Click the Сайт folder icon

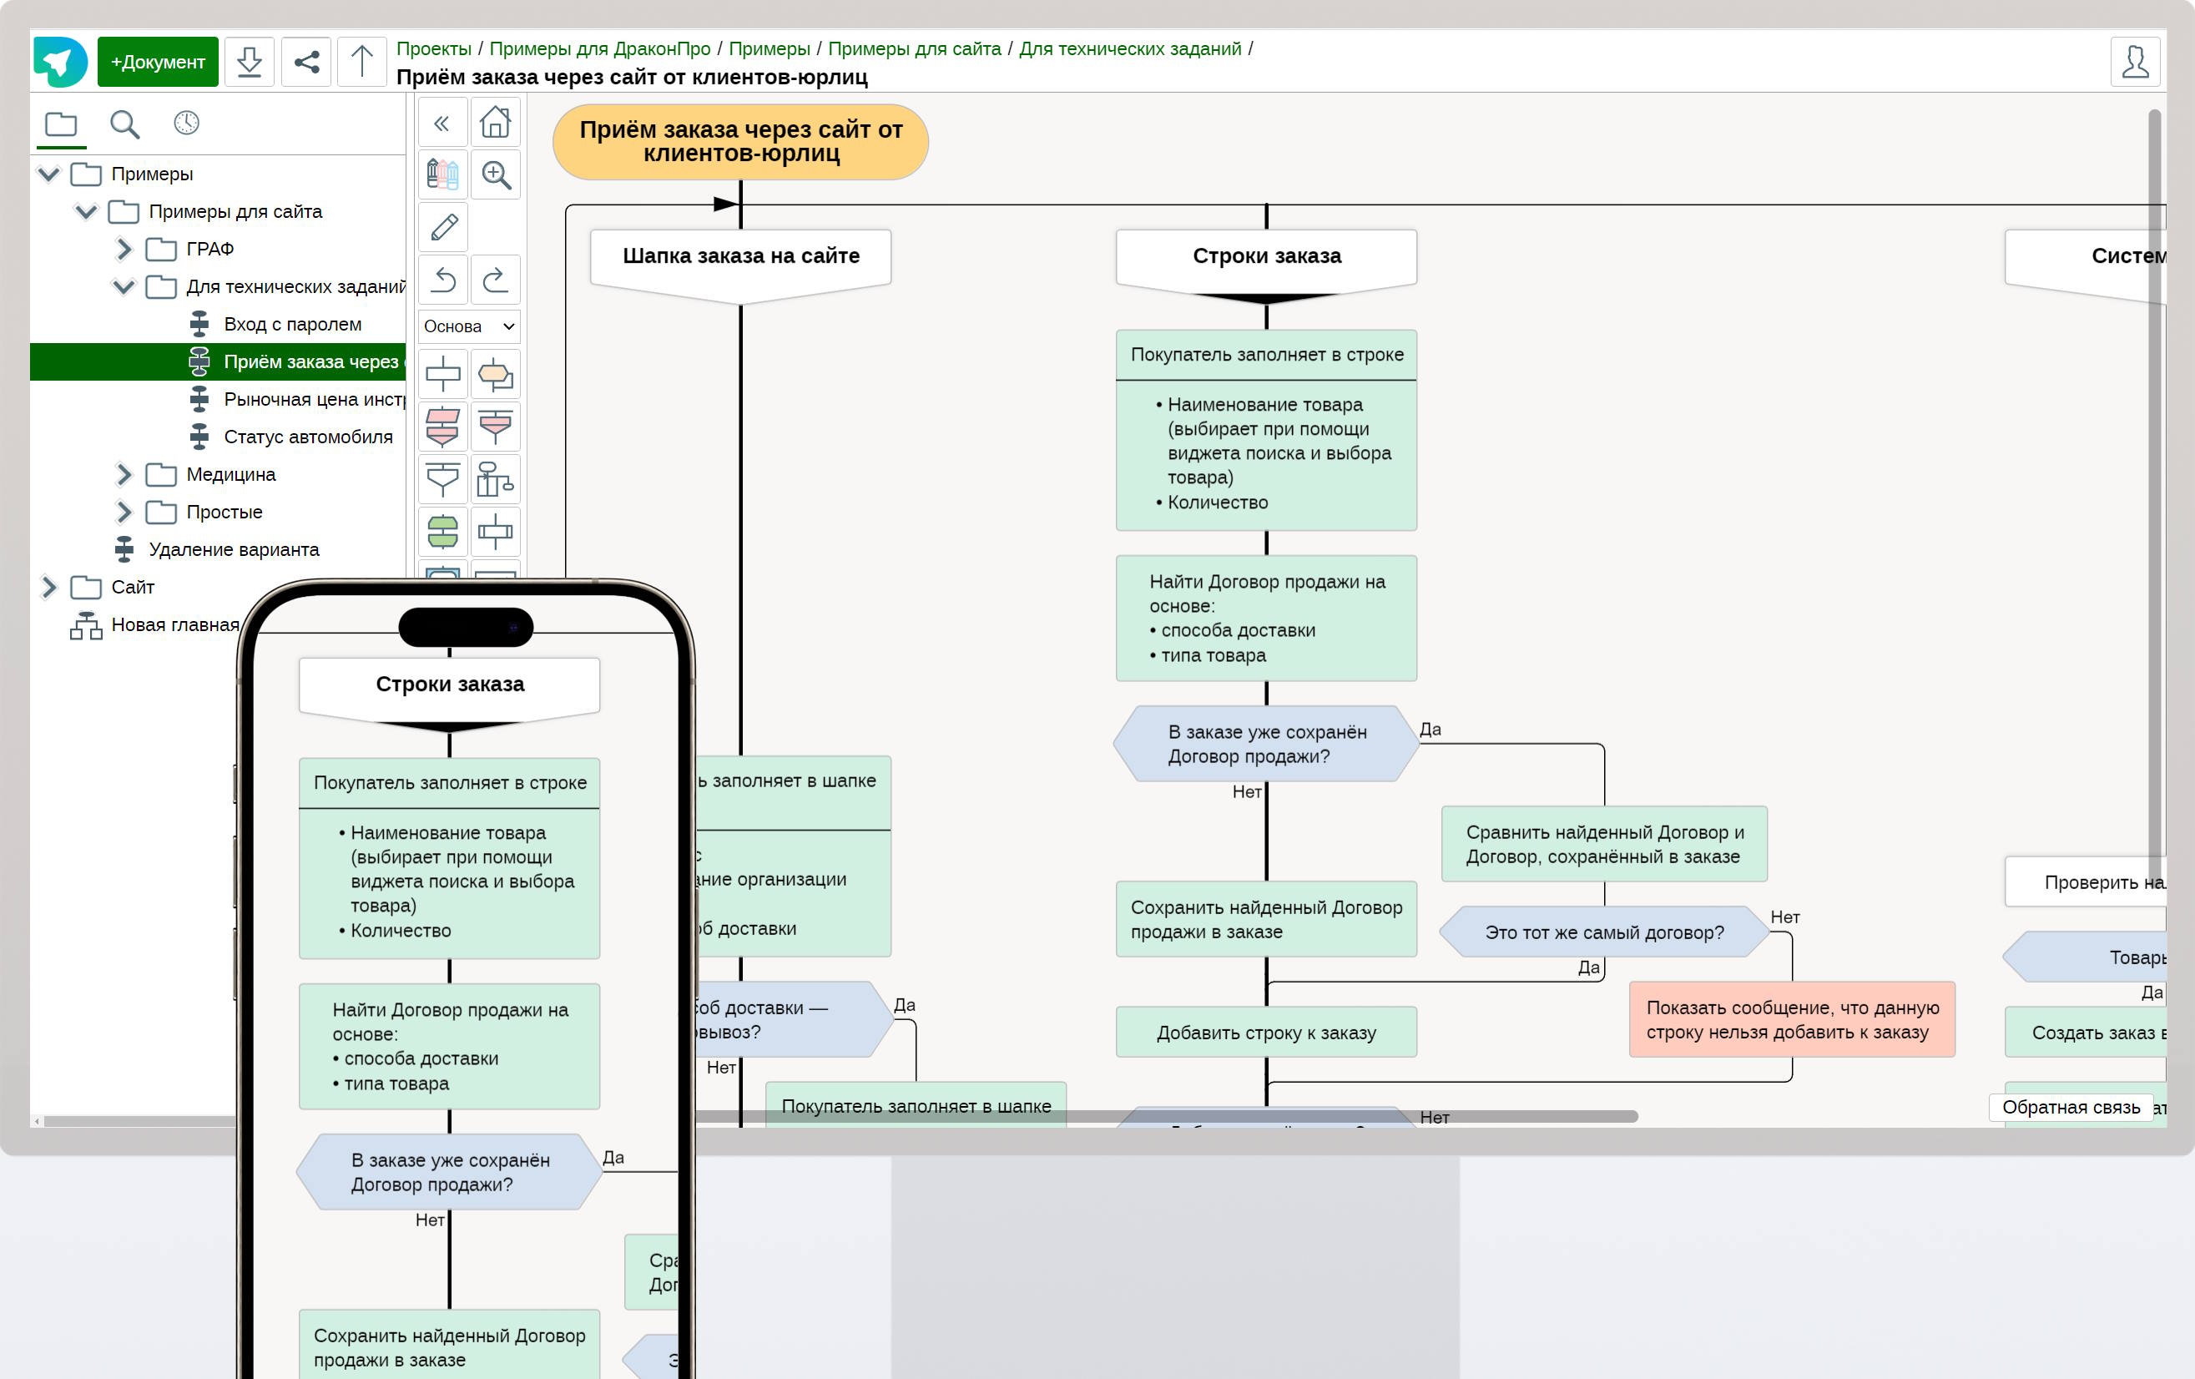pos(86,587)
